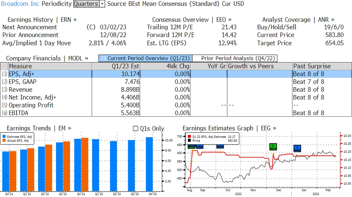Click the blue event marker labeled 1

click(297, 148)
